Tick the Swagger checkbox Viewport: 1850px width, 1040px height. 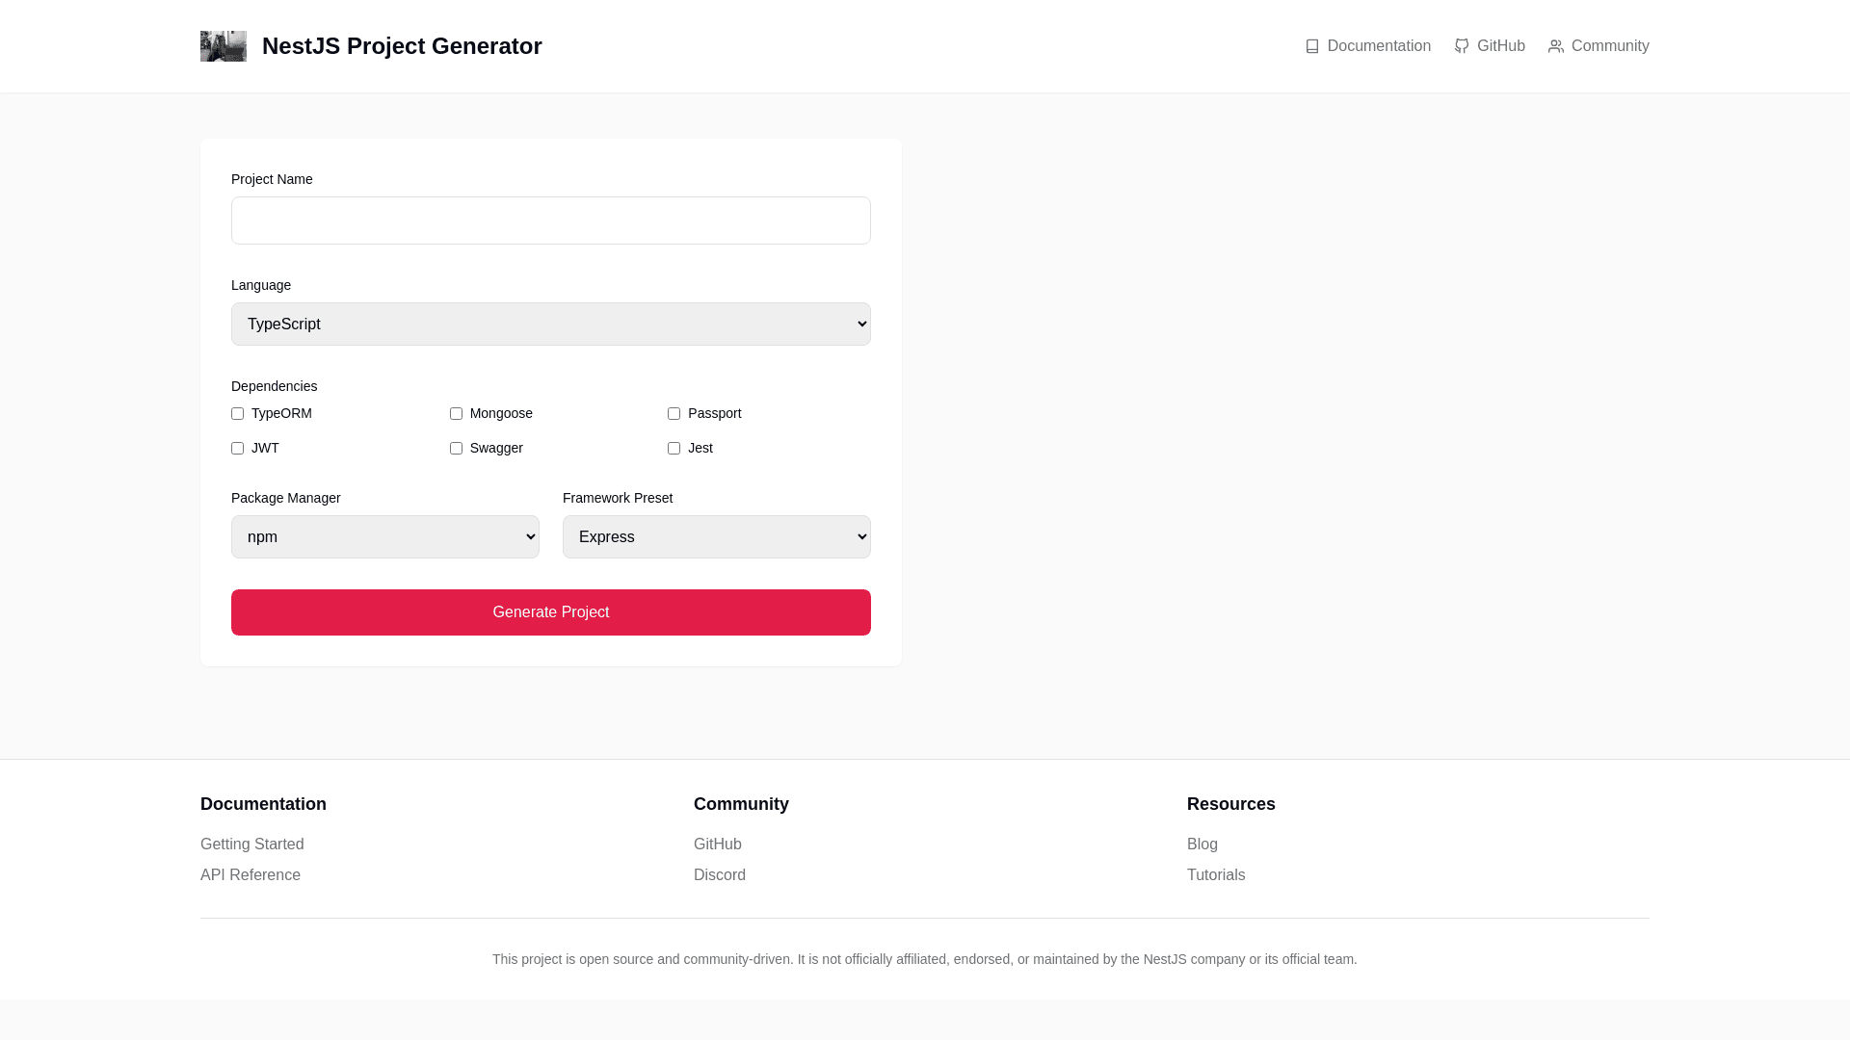[x=456, y=449]
